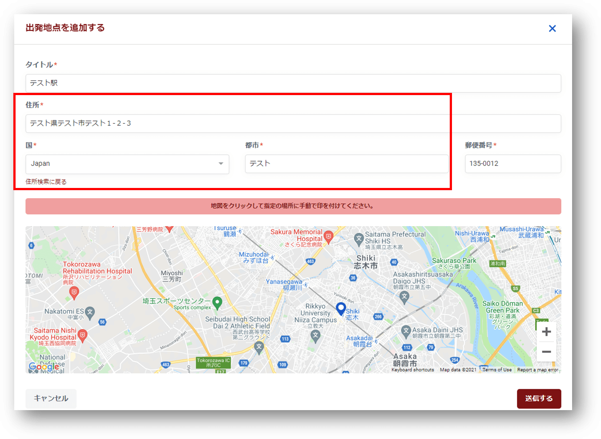Click the Sakura Memorial Hospital marker

[328, 236]
